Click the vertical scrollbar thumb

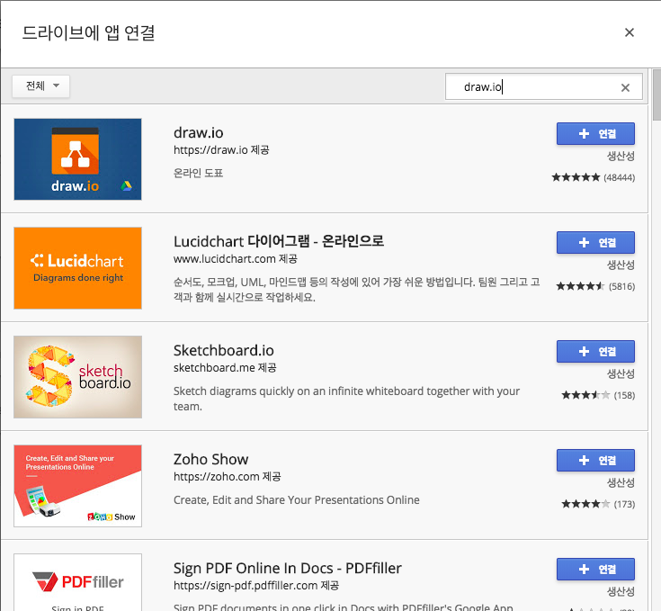coord(657,95)
